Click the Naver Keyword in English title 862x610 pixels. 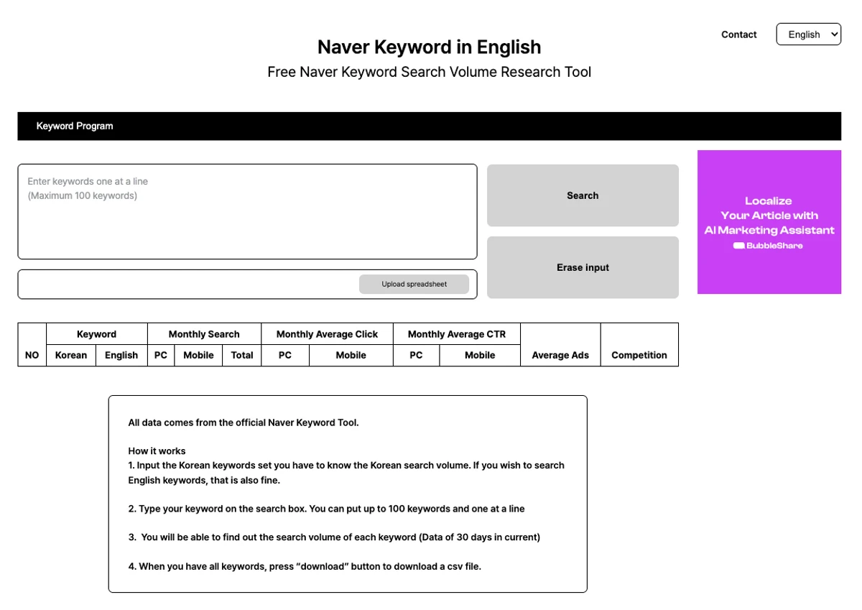pos(429,47)
